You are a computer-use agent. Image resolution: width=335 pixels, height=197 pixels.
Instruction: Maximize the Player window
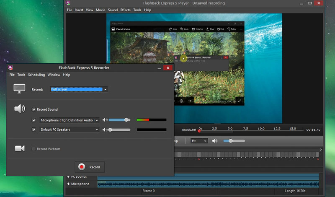click(x=310, y=3)
